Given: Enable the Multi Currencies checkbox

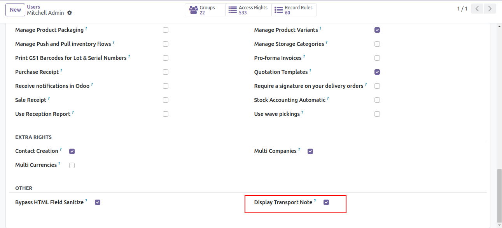Looking at the screenshot, I should click(72, 165).
